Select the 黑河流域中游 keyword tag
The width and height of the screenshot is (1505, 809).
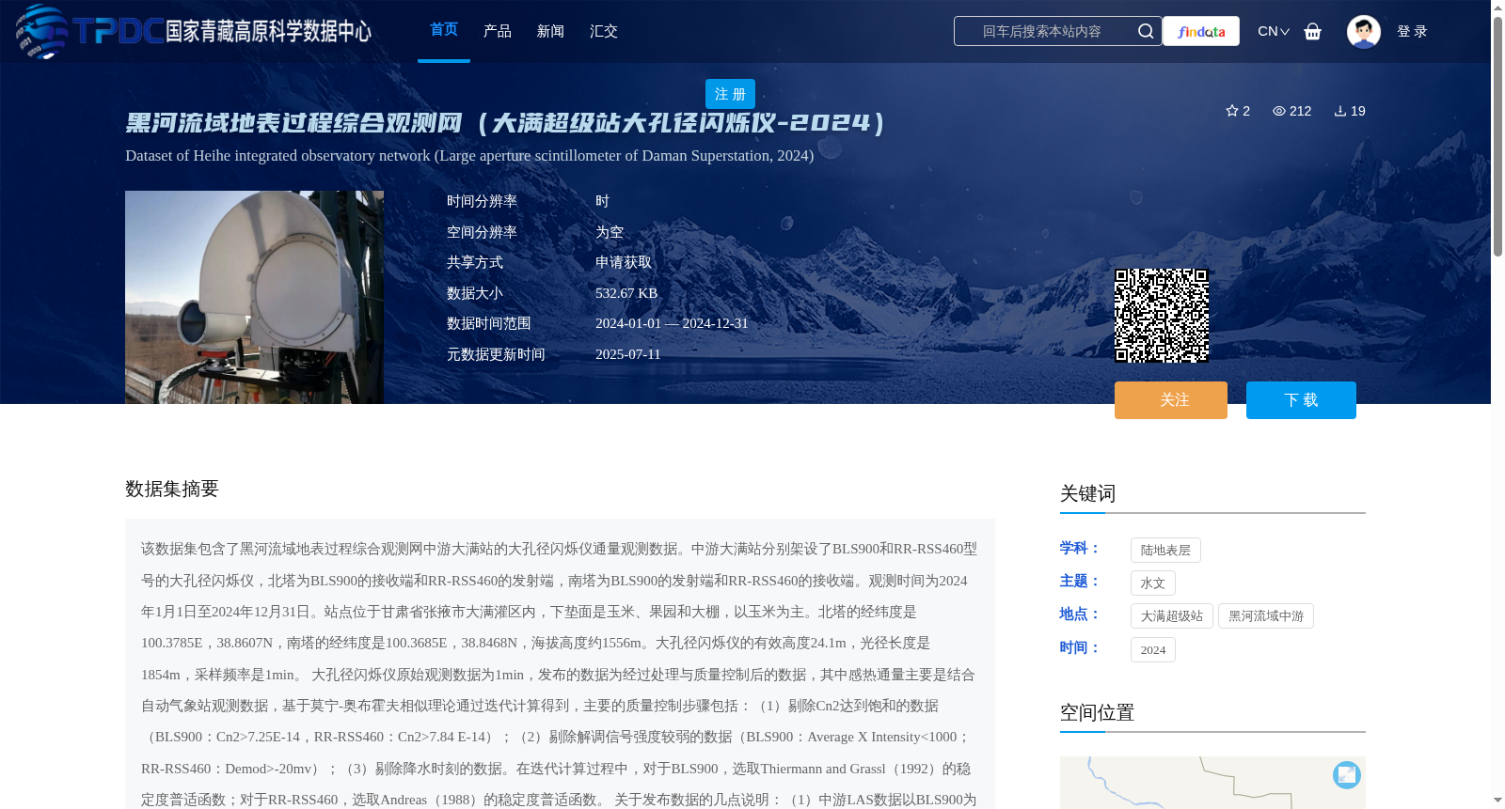click(x=1265, y=616)
